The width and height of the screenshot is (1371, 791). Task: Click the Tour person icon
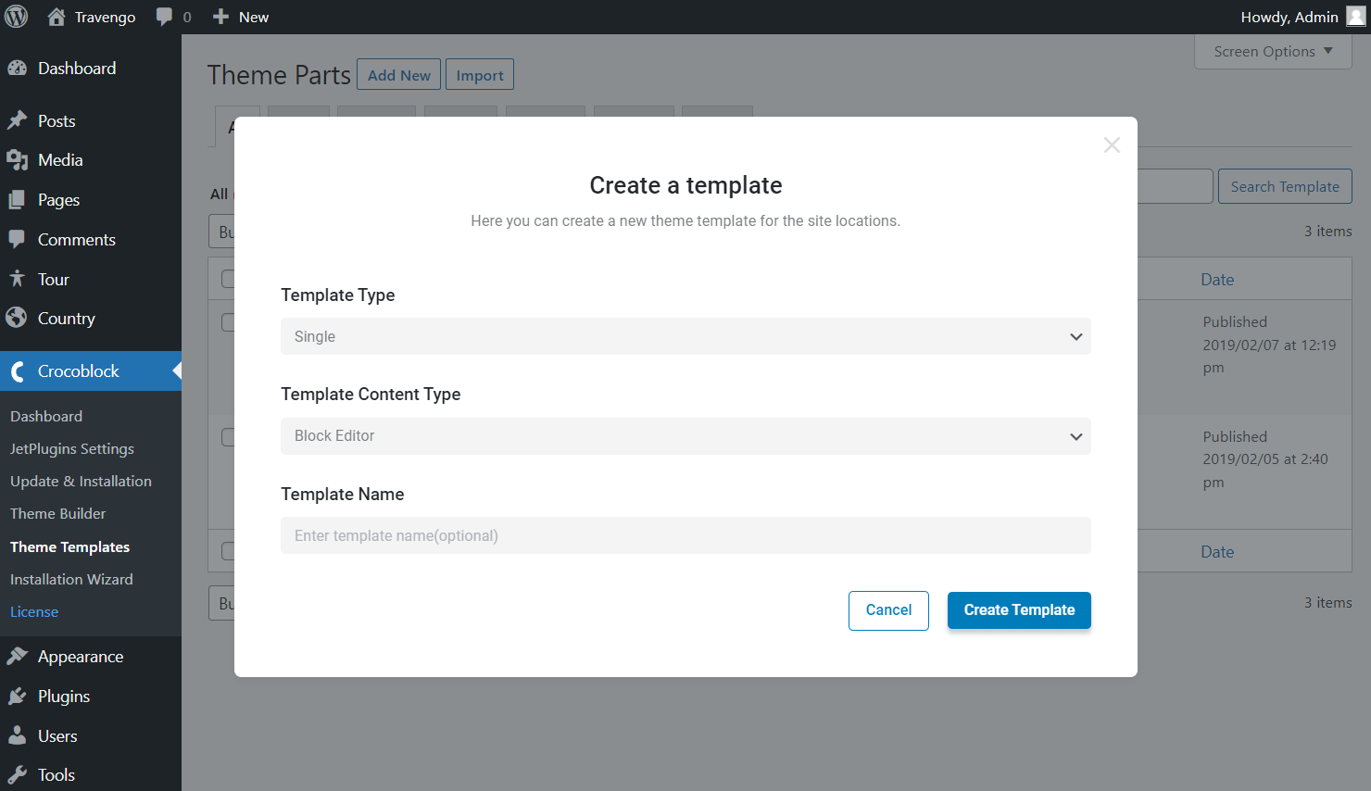click(x=17, y=279)
